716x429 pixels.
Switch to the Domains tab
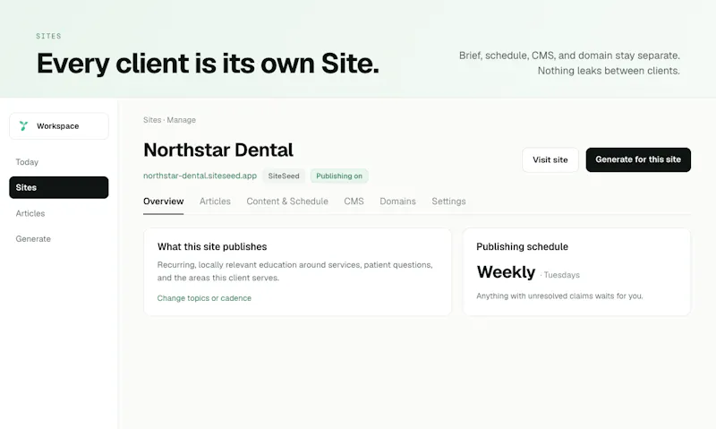point(397,202)
